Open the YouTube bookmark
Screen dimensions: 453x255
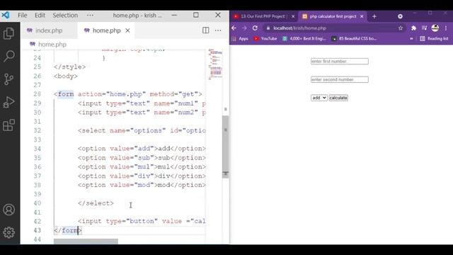coord(265,38)
